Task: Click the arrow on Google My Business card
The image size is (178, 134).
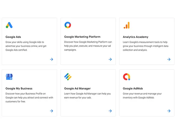Action: 51,111
